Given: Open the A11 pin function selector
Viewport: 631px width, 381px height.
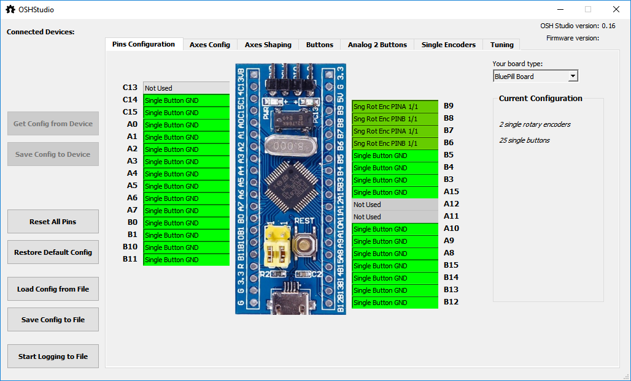Looking at the screenshot, I should [x=395, y=217].
